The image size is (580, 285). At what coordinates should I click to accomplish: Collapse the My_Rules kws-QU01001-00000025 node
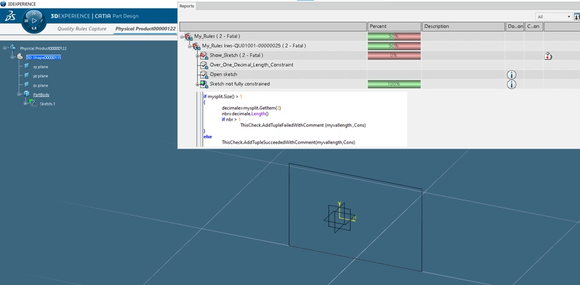coord(190,46)
